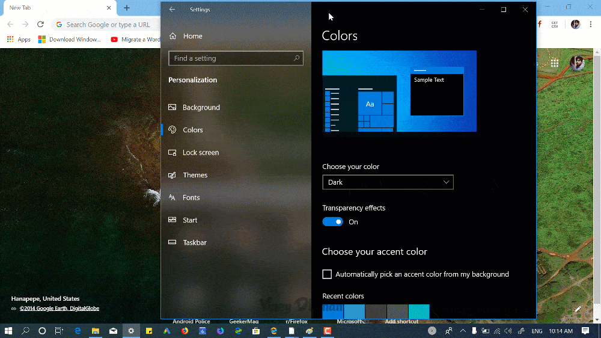Image resolution: width=601 pixels, height=338 pixels.
Task: Click Settings gear on taskbar
Action: [131, 331]
